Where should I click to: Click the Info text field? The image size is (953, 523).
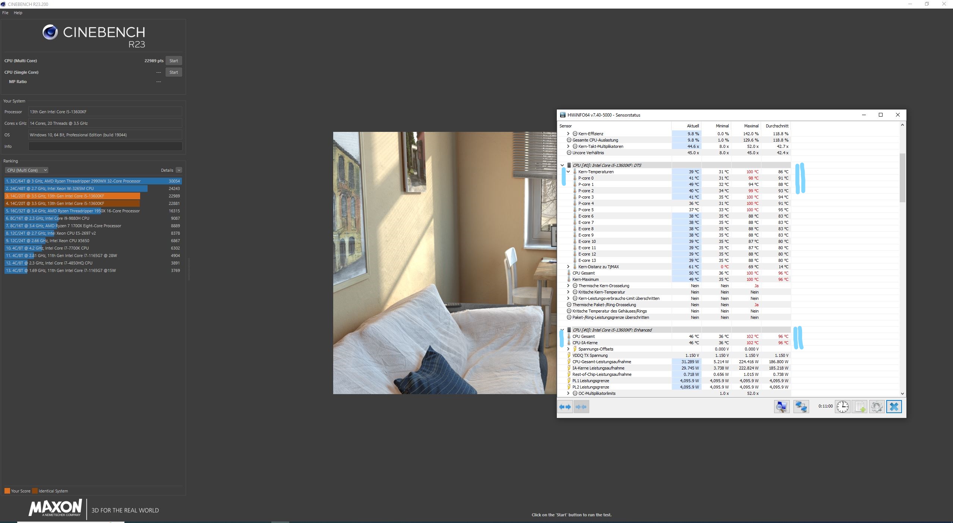(105, 146)
